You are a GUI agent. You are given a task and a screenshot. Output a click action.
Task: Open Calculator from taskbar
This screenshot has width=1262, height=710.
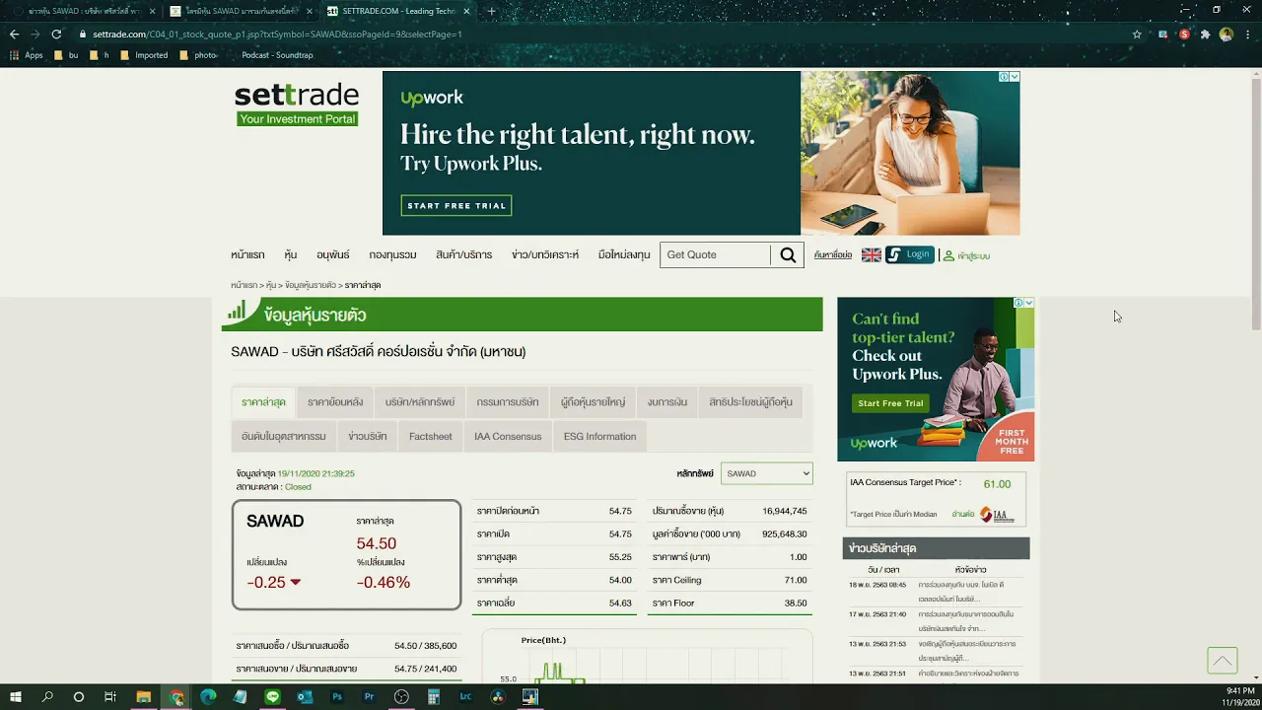(434, 696)
